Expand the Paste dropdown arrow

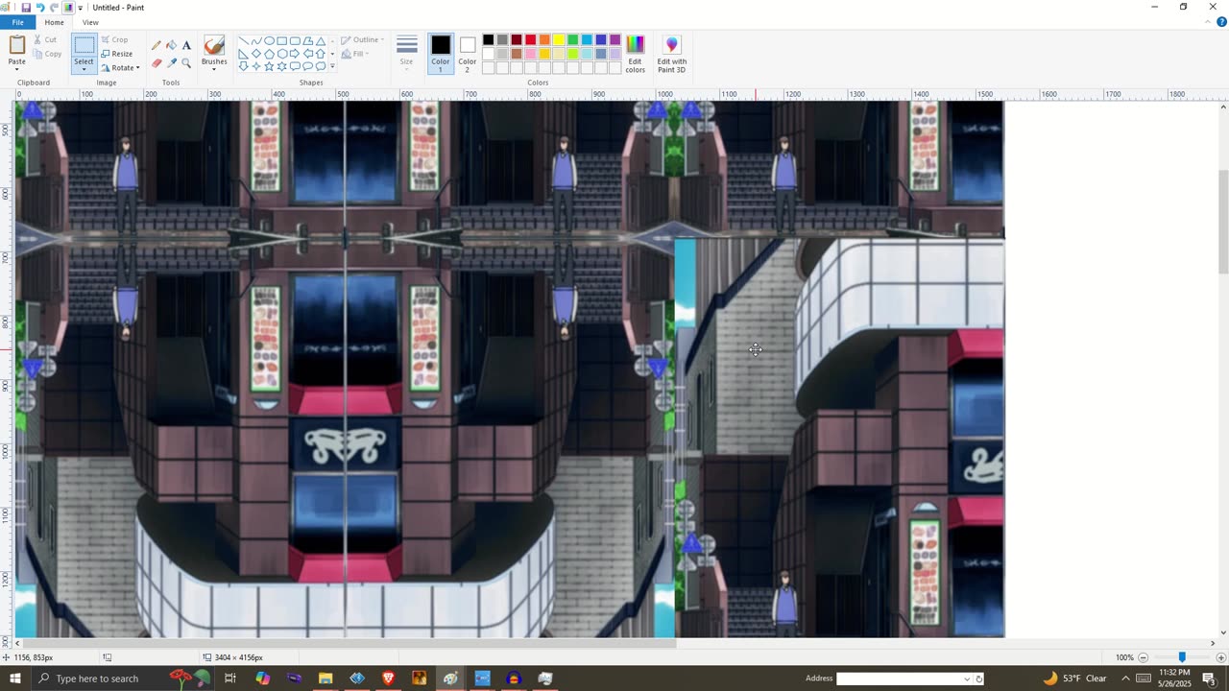click(x=17, y=69)
